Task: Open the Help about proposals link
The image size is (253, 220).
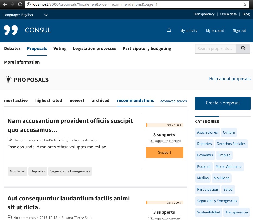Action: coord(230,79)
